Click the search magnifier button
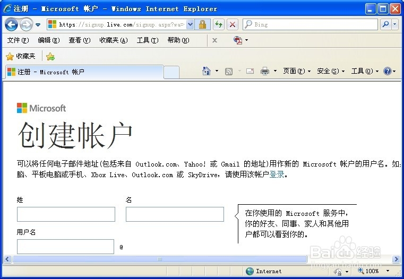Viewport: 404px width, 279px height. tap(386, 25)
